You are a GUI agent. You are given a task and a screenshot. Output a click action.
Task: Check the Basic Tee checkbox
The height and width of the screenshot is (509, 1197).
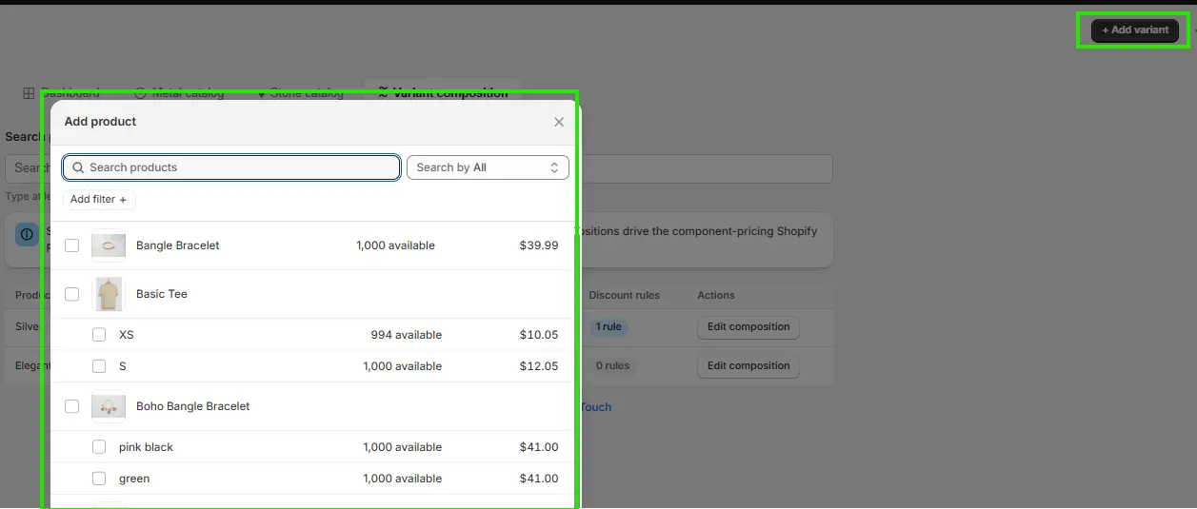[72, 294]
